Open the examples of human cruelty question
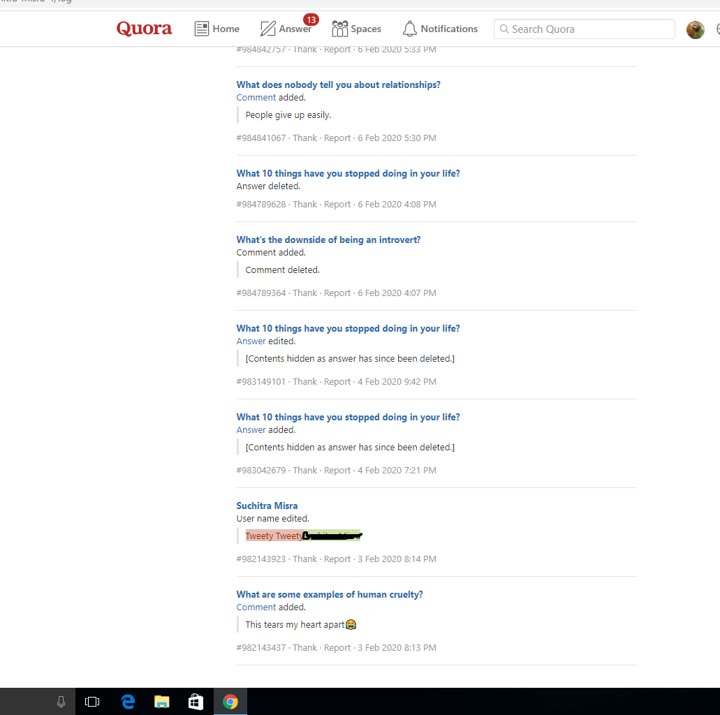Screen dimensions: 720x715 click(329, 594)
